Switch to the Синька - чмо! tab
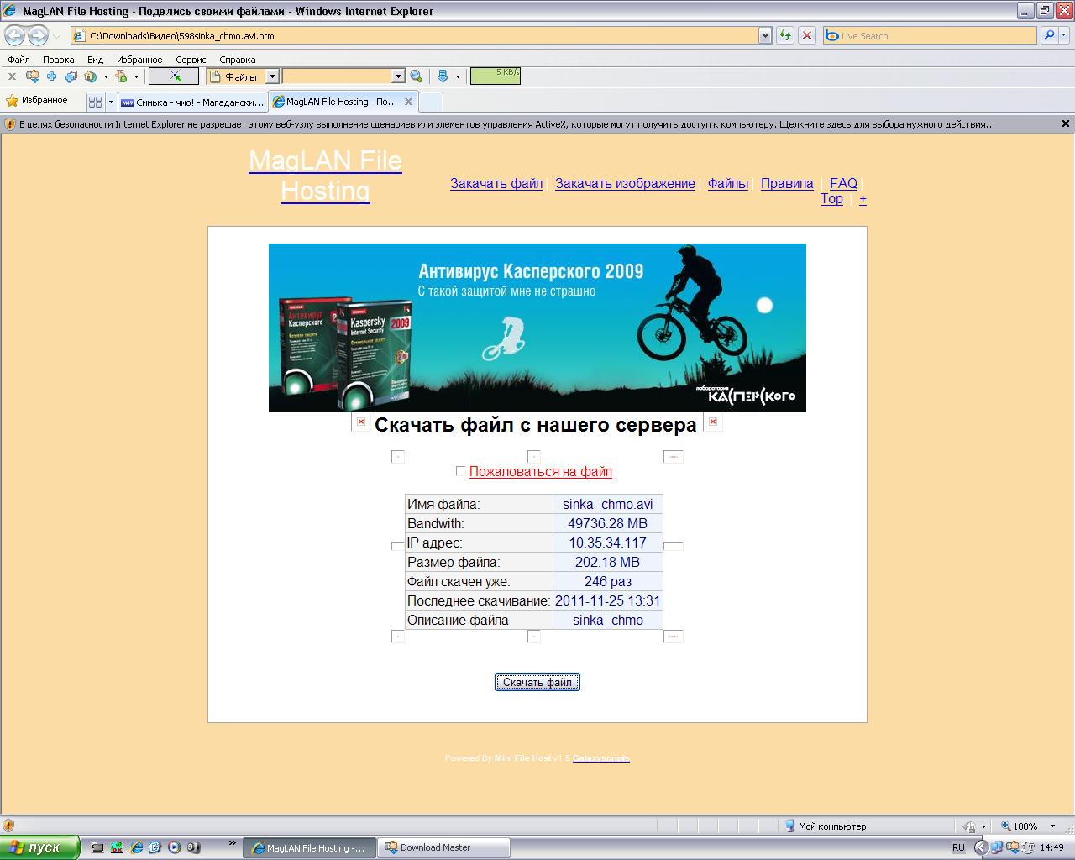 pyautogui.click(x=191, y=102)
